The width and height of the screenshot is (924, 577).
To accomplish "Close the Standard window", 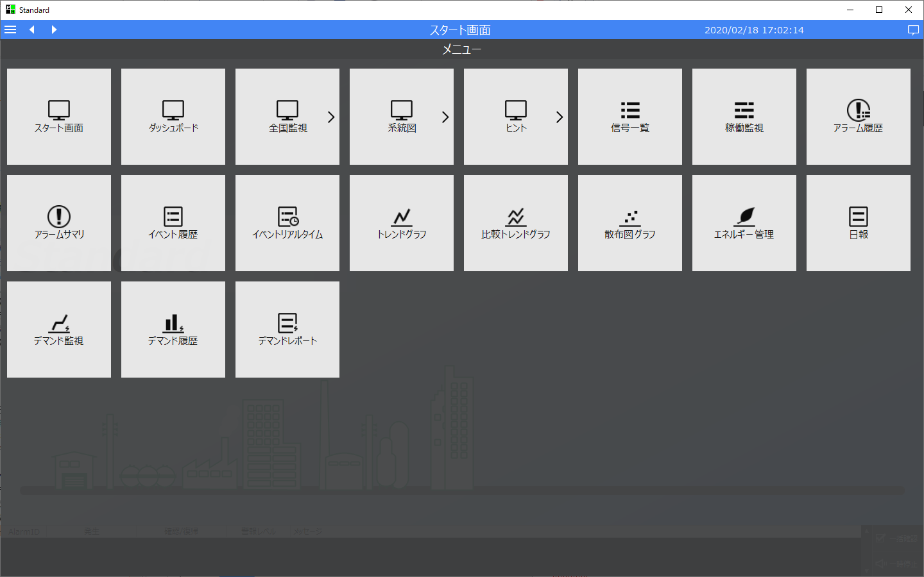I will pos(909,10).
